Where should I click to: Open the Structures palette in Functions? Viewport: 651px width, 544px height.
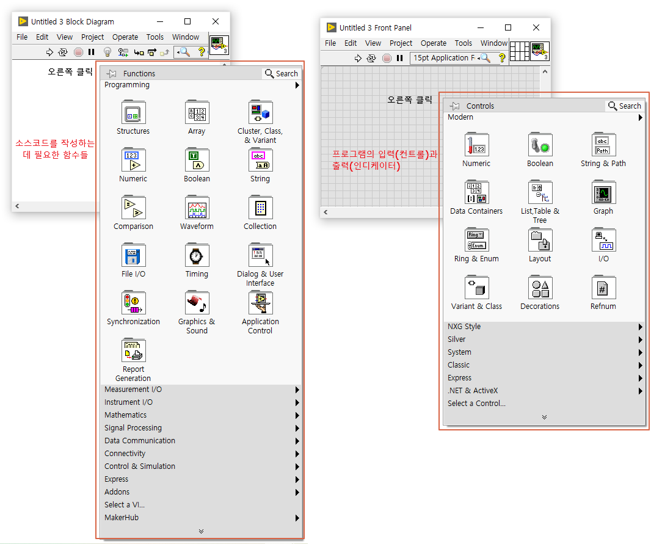pyautogui.click(x=133, y=112)
